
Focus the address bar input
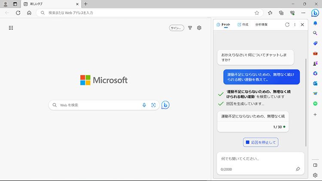pyautogui.click(x=150, y=13)
